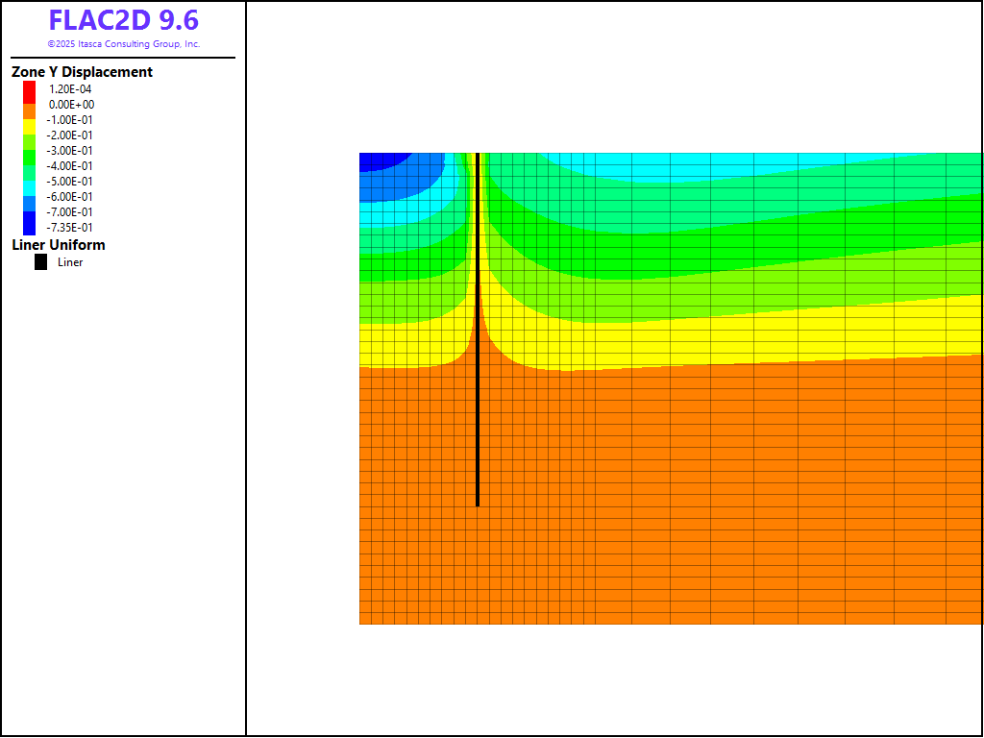Select the -7.35E-01 minimum legend value
Screen dimensions: 984x738
tap(71, 228)
